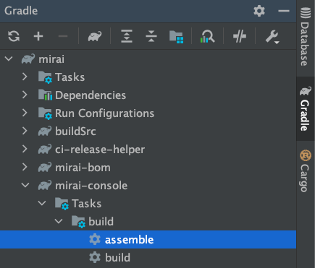Select the "ci-release-helper" label

pos(100,150)
